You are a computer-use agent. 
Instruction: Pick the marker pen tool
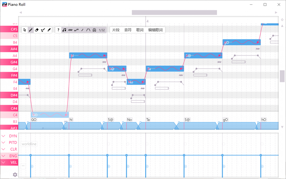[x=49, y=30]
